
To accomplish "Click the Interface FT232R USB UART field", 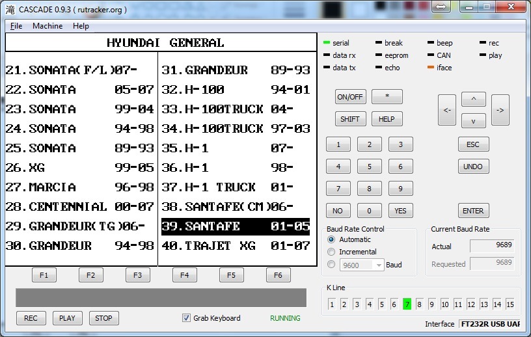I will click(x=490, y=324).
